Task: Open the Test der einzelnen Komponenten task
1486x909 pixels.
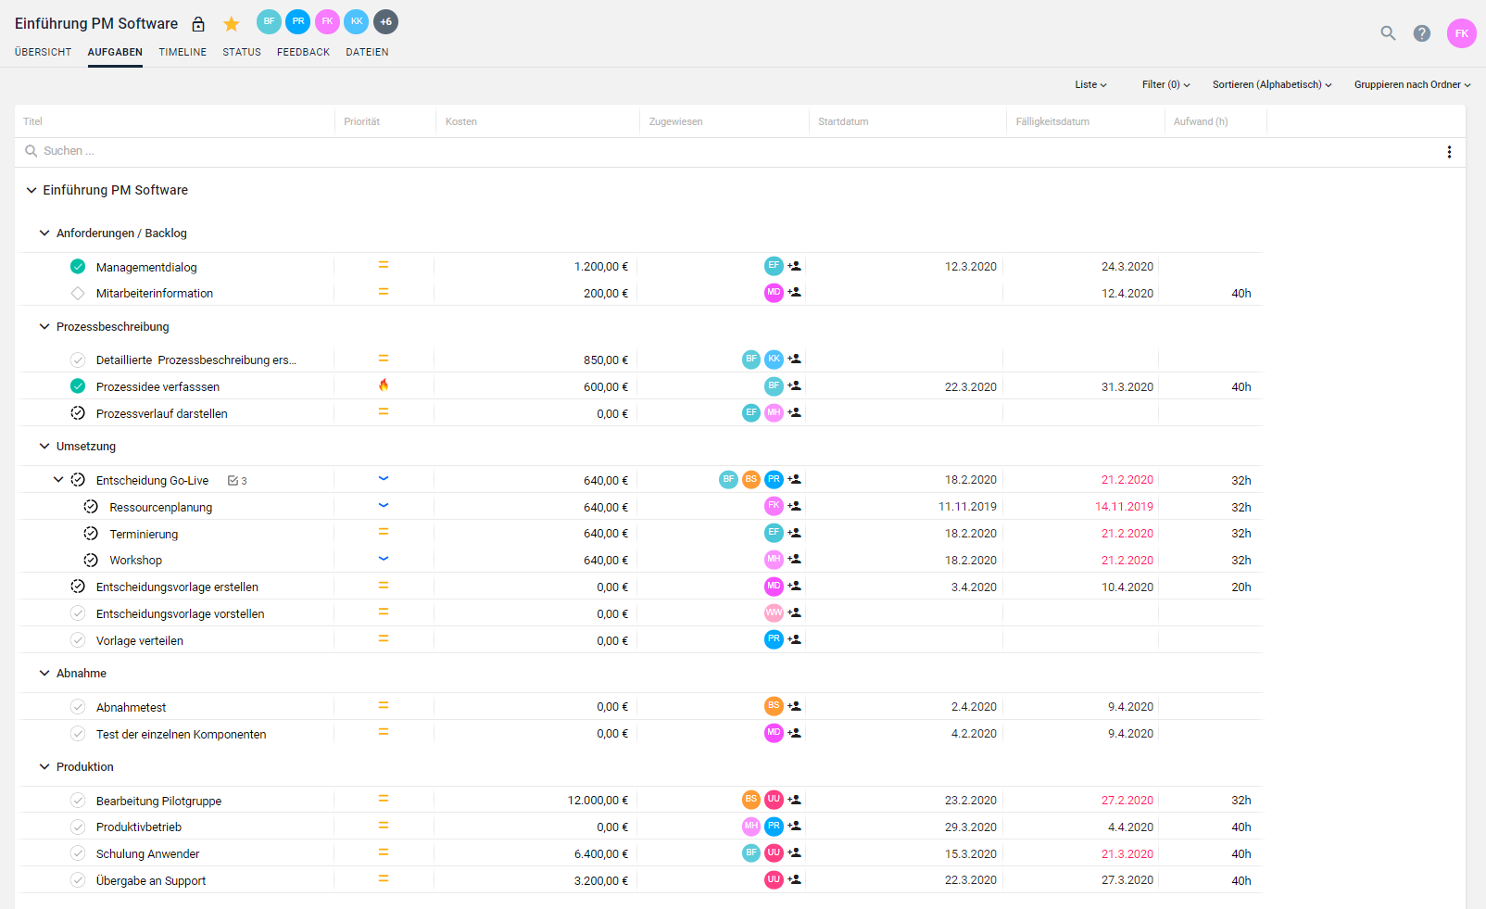Action: pos(182,734)
